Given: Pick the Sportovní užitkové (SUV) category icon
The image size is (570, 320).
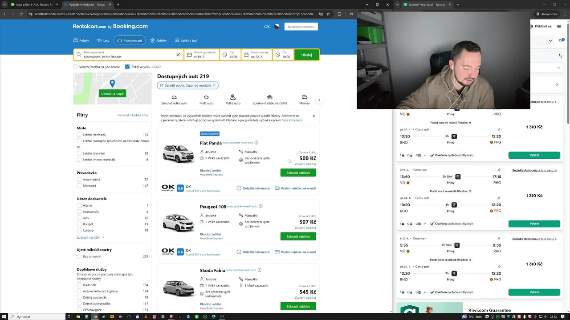Looking at the screenshot, I should pos(270,97).
